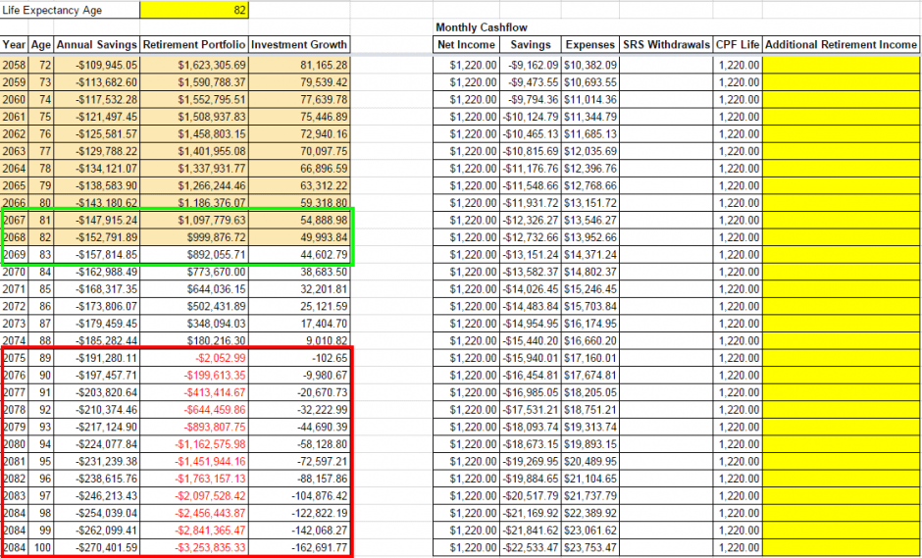Select expenses cell $17,674.81

click(x=589, y=376)
